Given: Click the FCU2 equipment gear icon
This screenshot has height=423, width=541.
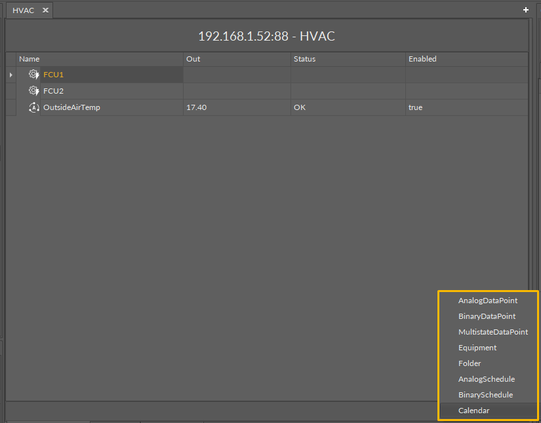Looking at the screenshot, I should [x=34, y=91].
